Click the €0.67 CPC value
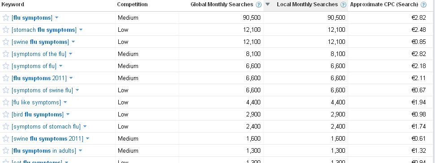 418,90
